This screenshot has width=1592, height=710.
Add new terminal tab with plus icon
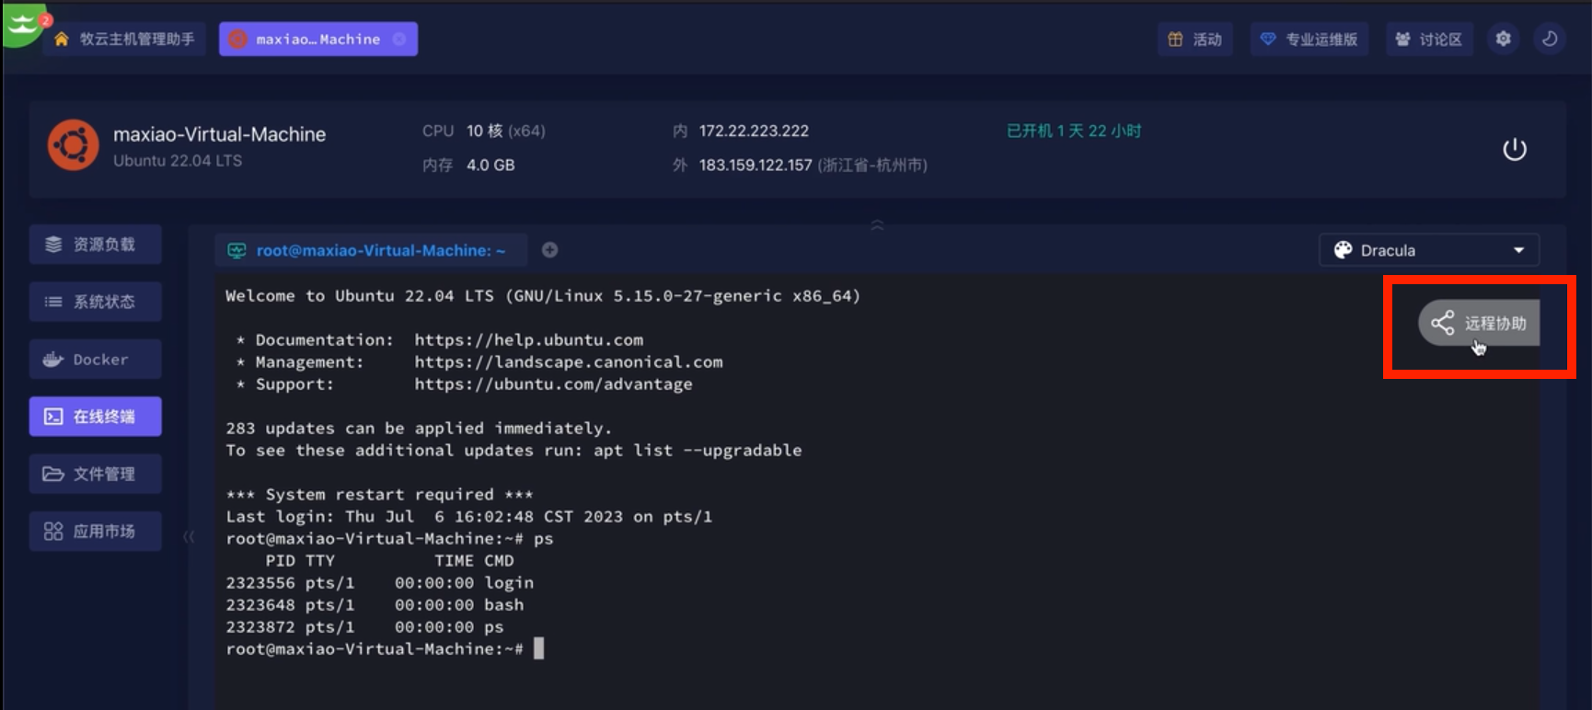(549, 250)
